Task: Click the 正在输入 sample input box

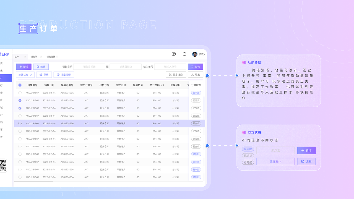Action: 275,161
